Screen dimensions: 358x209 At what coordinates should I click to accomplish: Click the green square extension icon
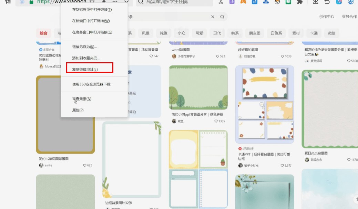288,2
